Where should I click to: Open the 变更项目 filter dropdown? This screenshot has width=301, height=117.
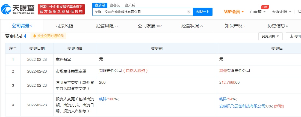point(270,36)
